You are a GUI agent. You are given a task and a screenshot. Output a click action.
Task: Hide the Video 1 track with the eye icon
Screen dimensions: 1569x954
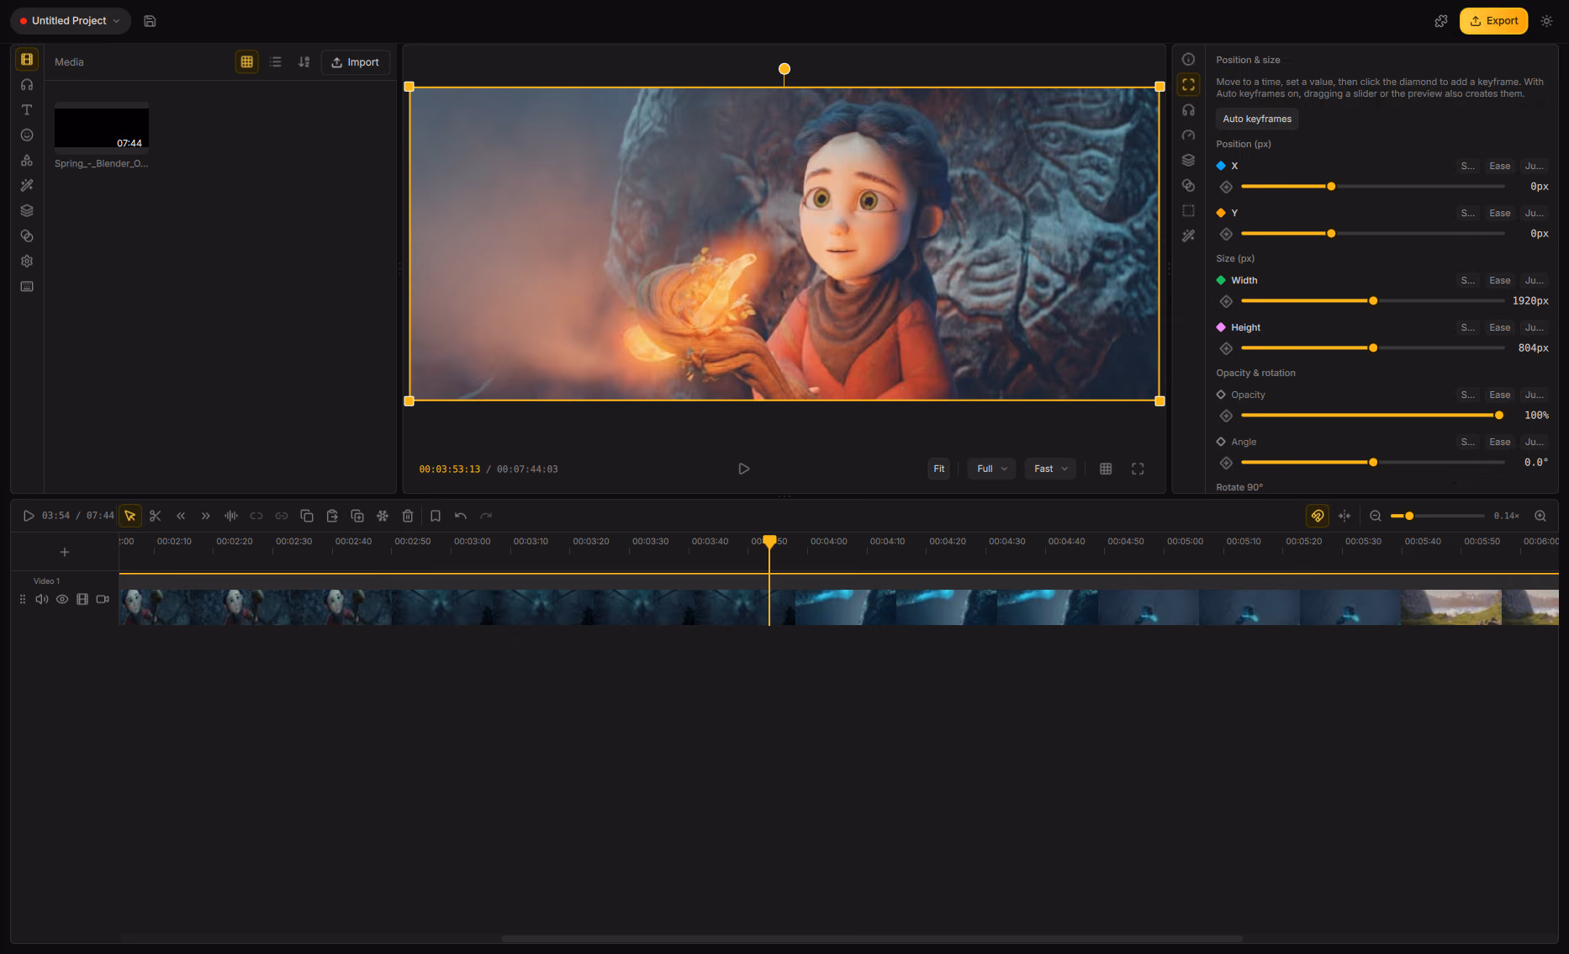[62, 599]
